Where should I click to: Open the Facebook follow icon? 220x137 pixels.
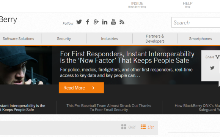(88, 22)
